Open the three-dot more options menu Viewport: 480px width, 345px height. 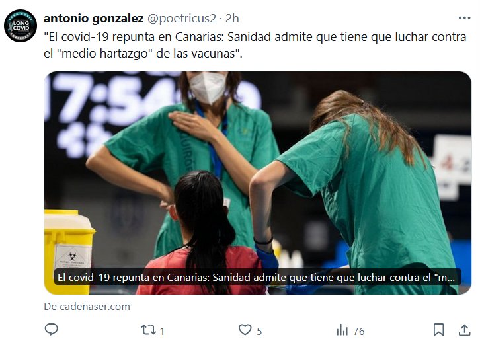tap(464, 18)
